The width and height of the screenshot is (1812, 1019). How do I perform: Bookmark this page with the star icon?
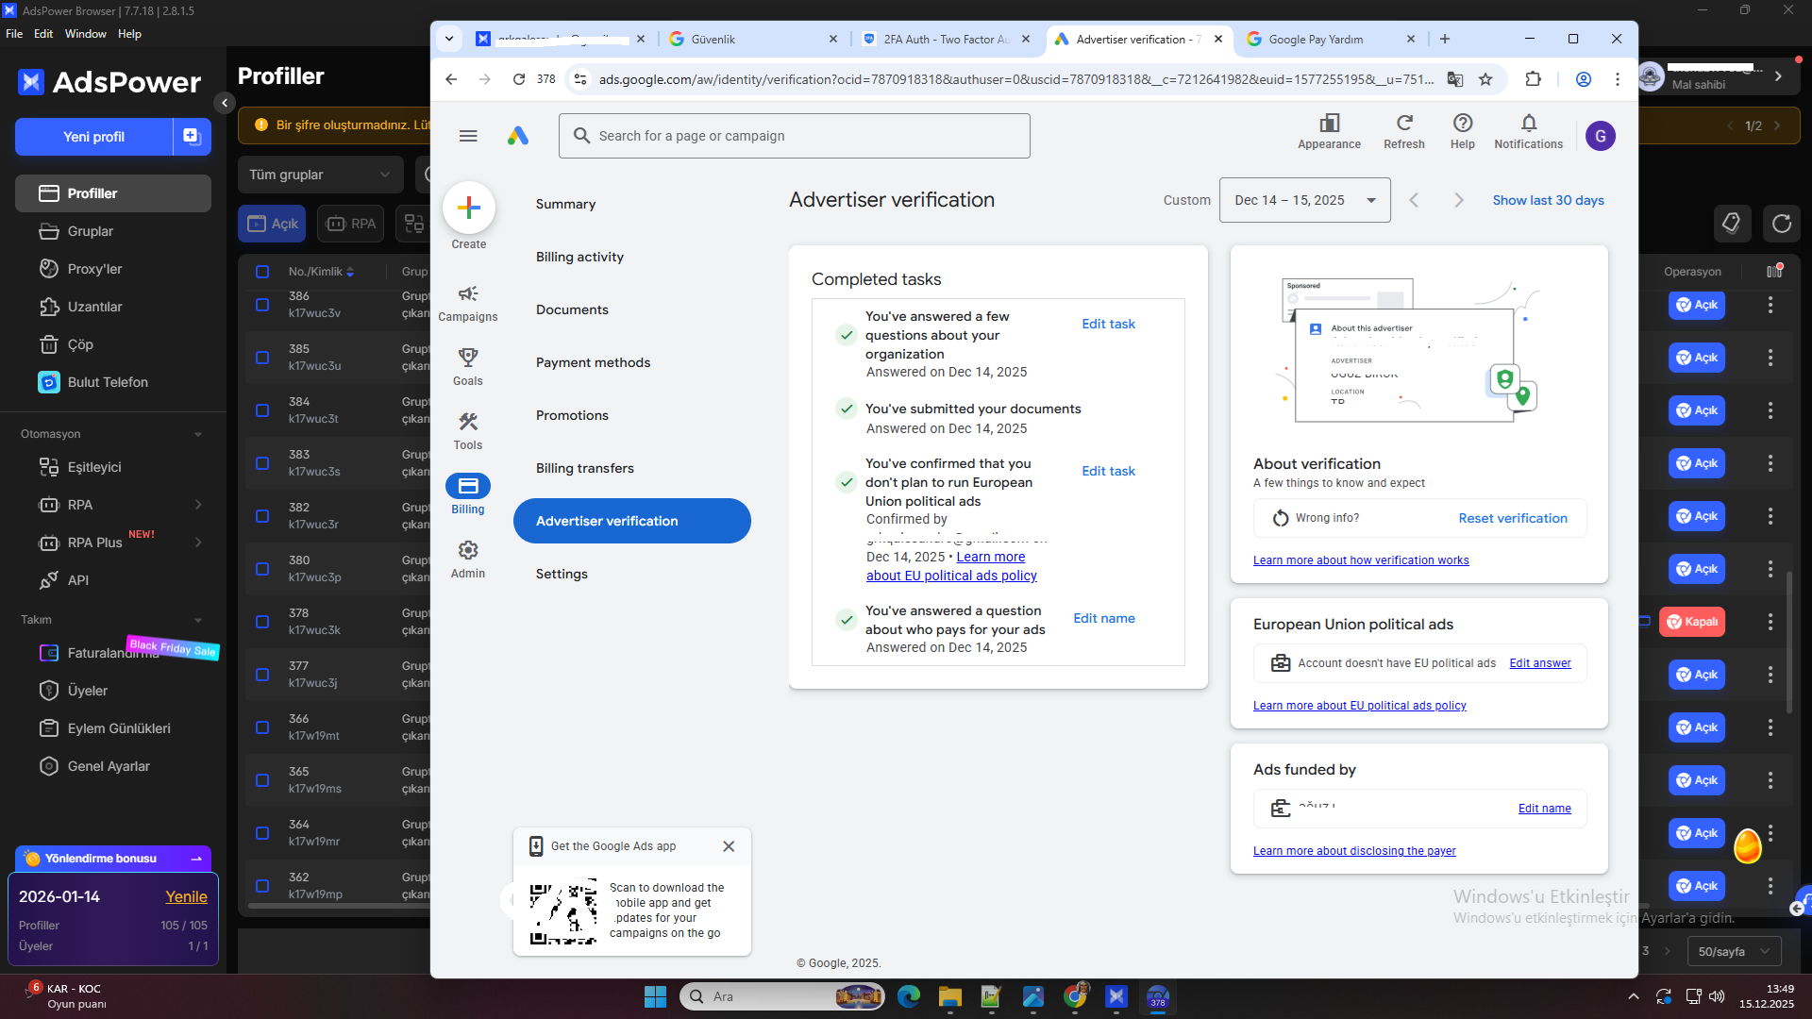pos(1485,79)
